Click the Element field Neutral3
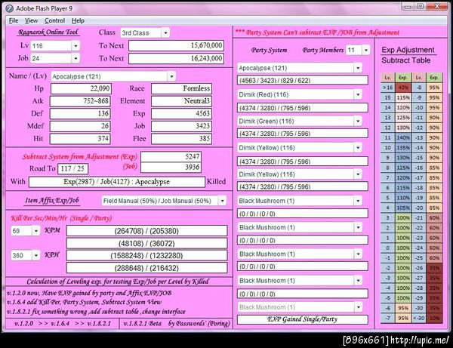 coord(181,101)
